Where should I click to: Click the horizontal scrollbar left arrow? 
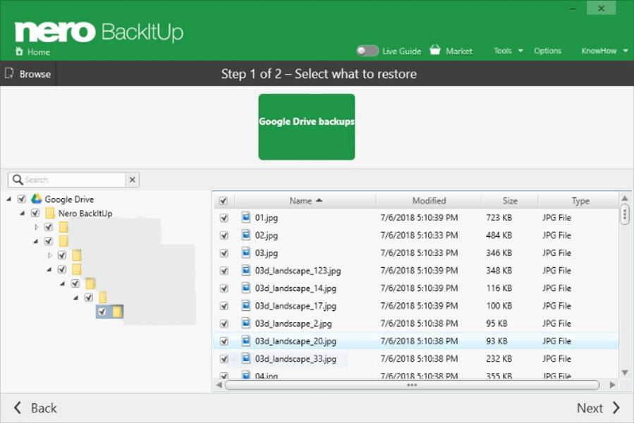point(219,385)
